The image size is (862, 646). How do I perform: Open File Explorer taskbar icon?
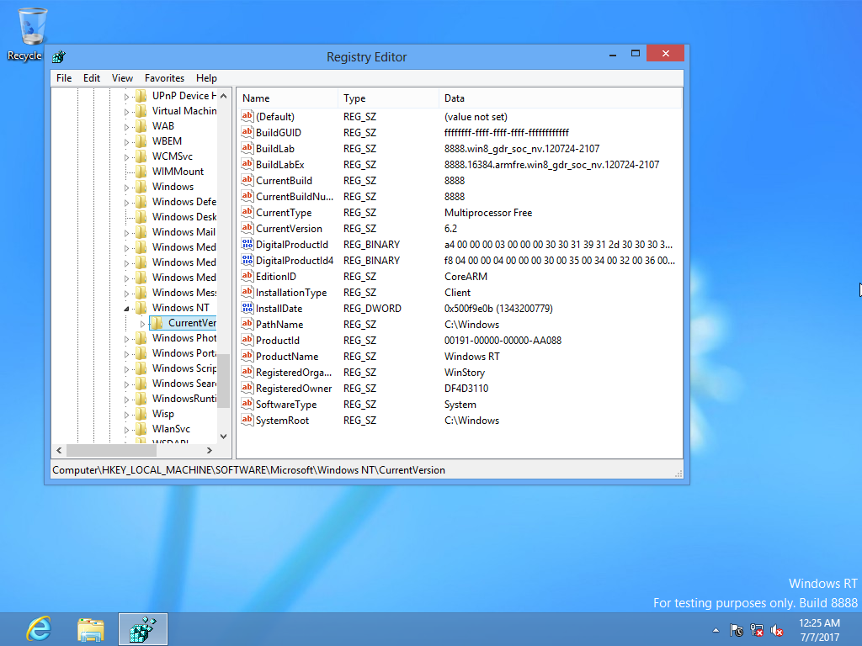(x=90, y=628)
